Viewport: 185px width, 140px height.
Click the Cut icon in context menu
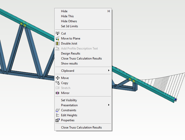[58, 33]
